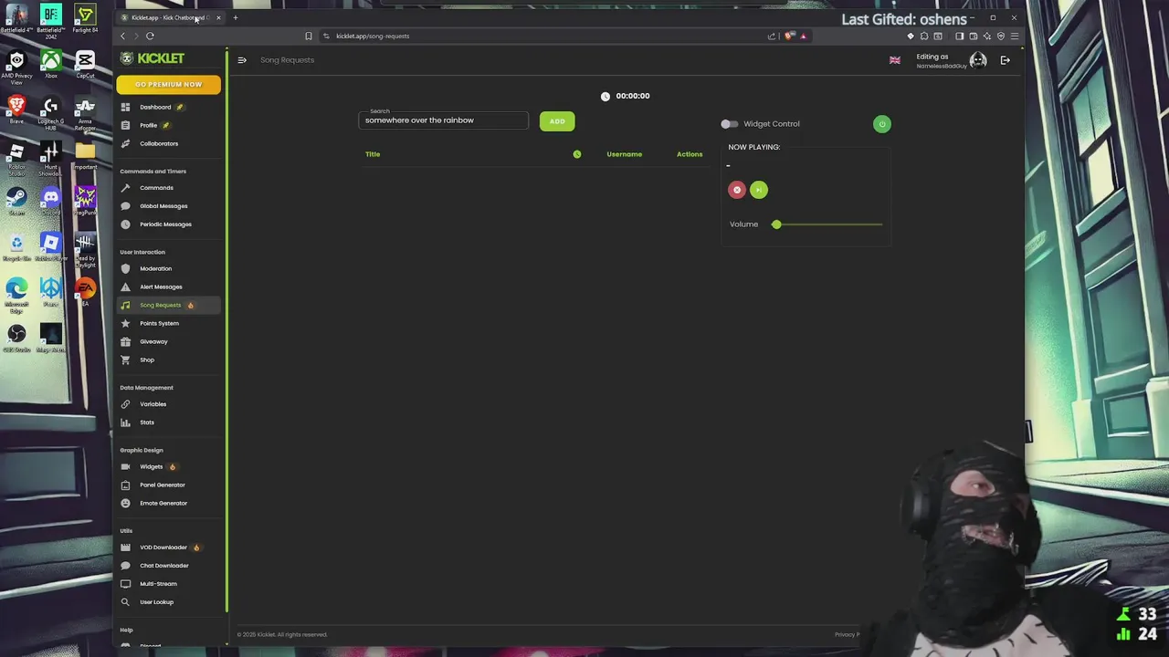Click the User Lookup search icon
This screenshot has height=657, width=1169.
coord(126,602)
